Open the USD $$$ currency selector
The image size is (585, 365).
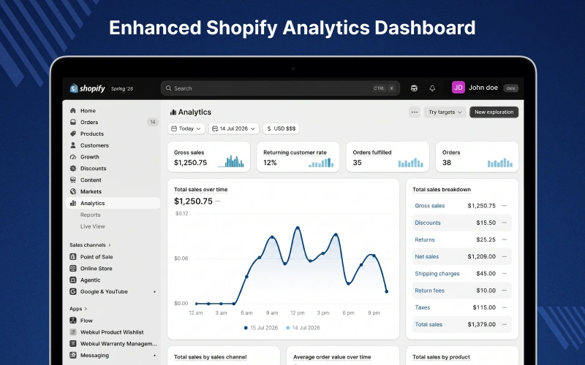[x=282, y=128]
